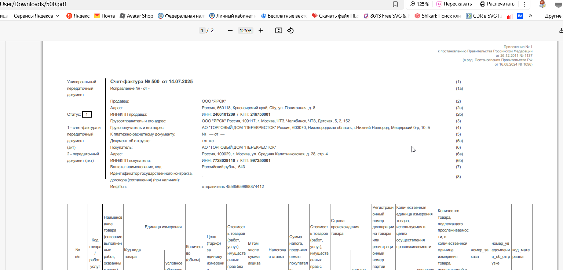Open the Shikari: Поиск кли bookmark
This screenshot has height=270, width=563.
pos(438,16)
